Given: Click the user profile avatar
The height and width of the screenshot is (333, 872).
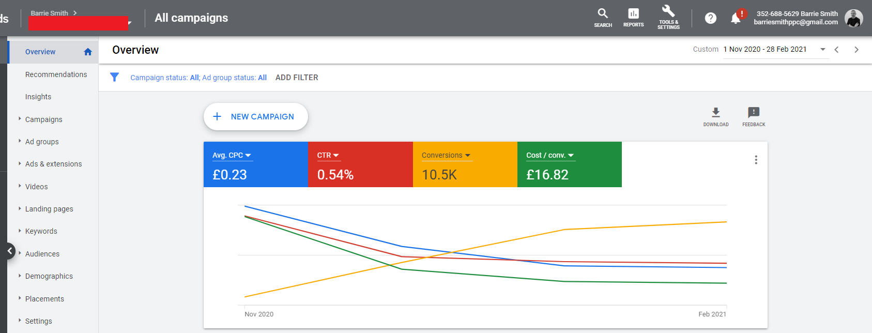Looking at the screenshot, I should [x=853, y=18].
